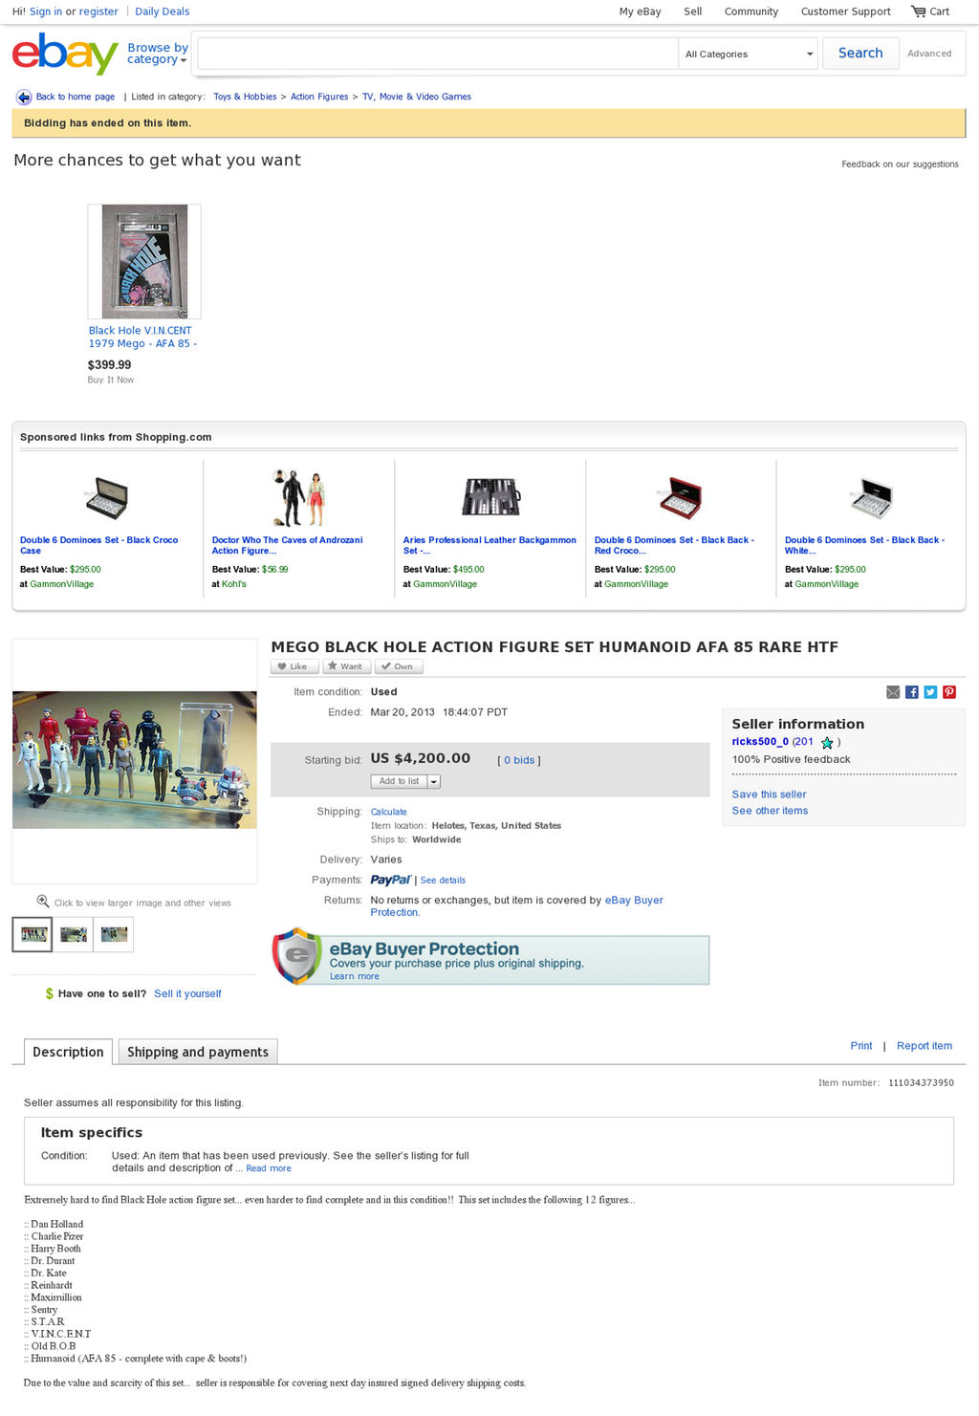
Task: Share listing via email icon
Action: 893,692
